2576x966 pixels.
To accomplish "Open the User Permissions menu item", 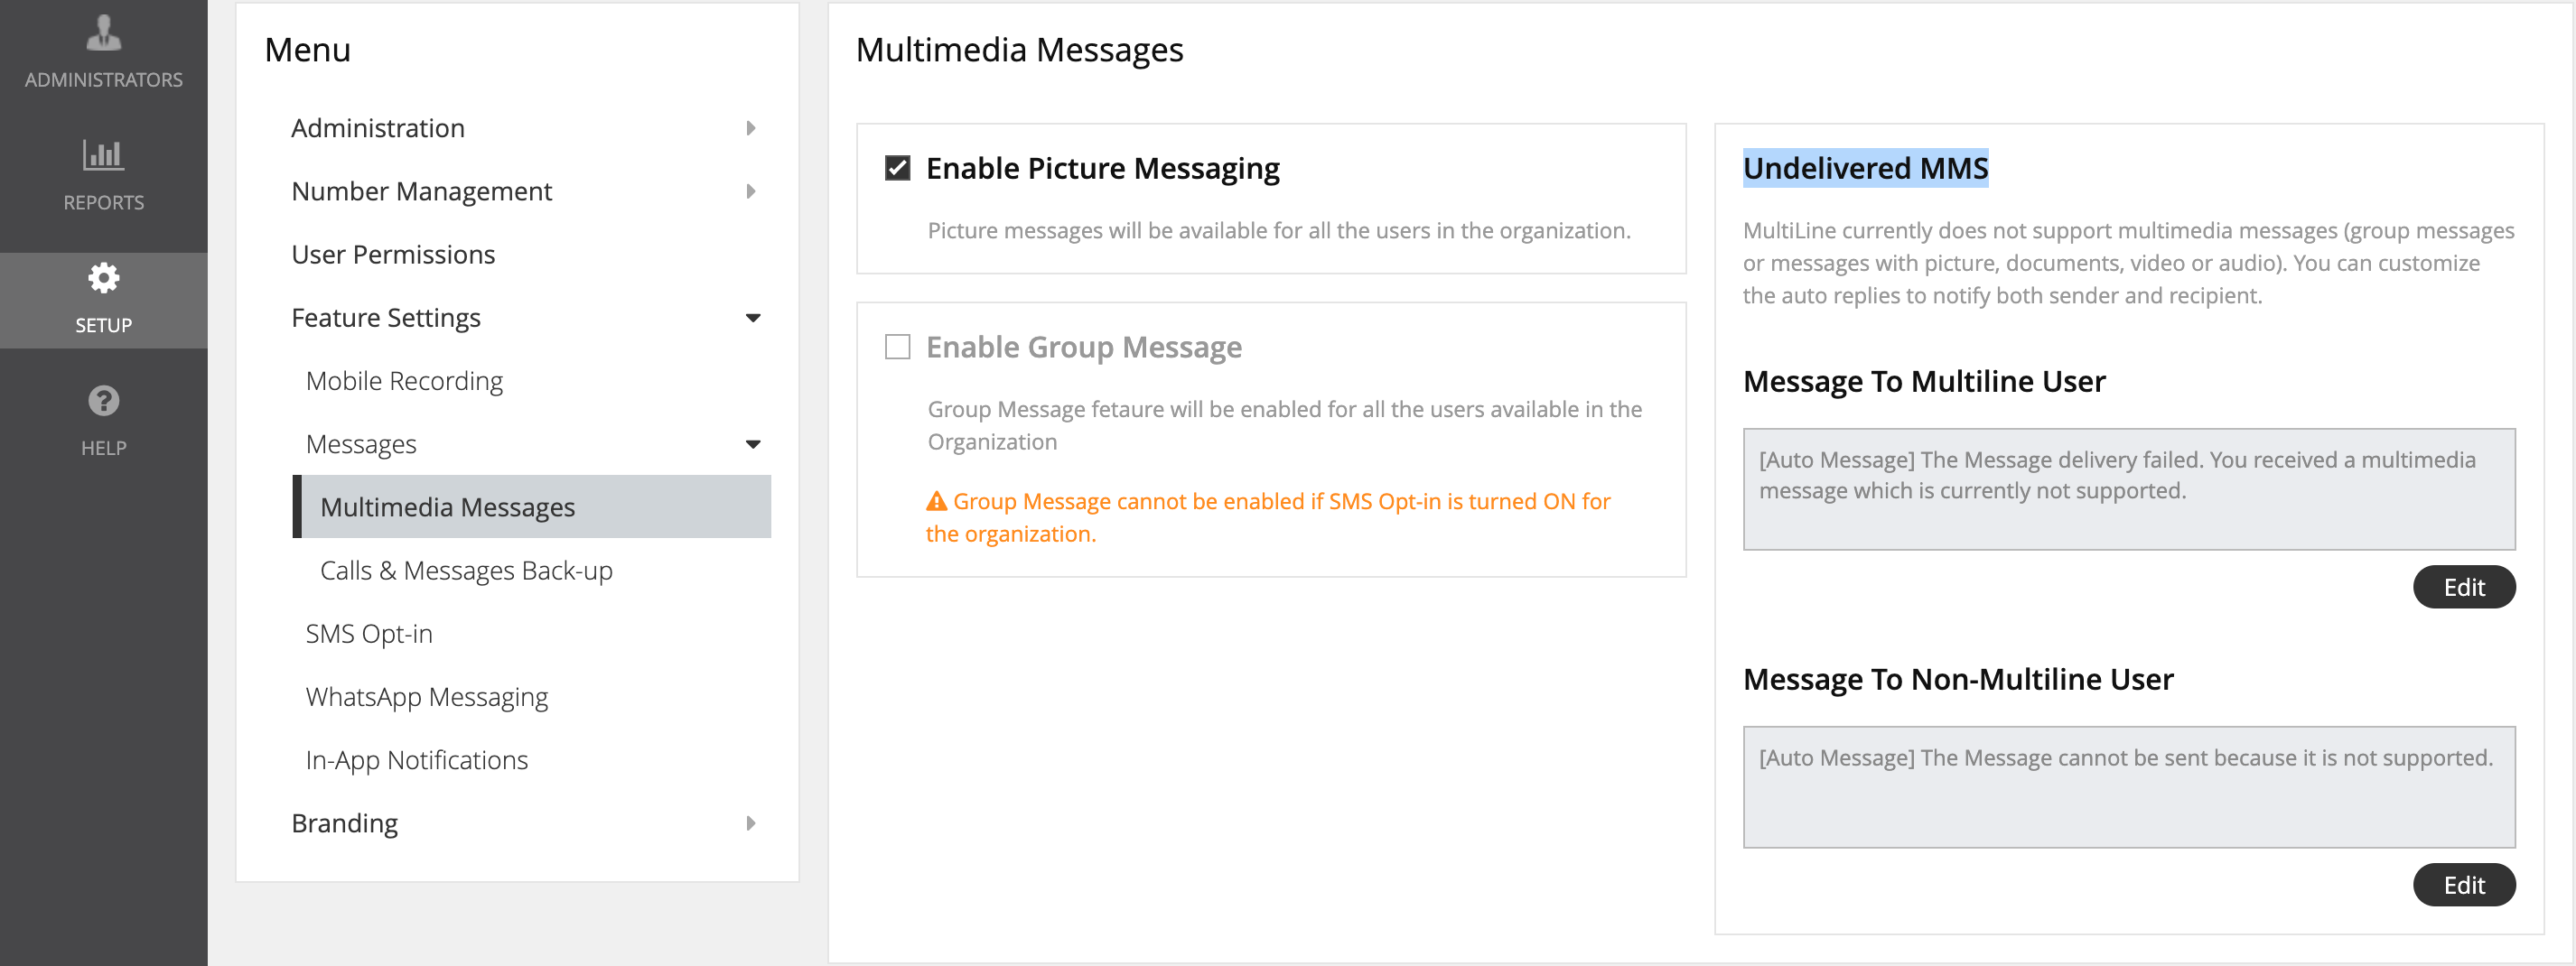I will click(393, 255).
